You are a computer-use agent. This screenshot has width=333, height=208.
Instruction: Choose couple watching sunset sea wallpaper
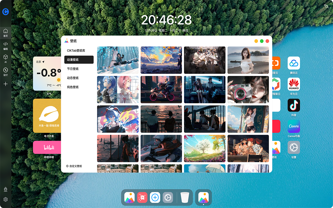point(161,119)
